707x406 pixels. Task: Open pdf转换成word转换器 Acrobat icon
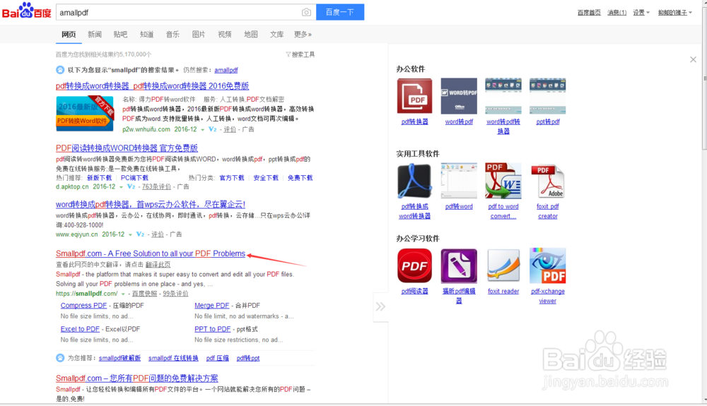(414, 181)
